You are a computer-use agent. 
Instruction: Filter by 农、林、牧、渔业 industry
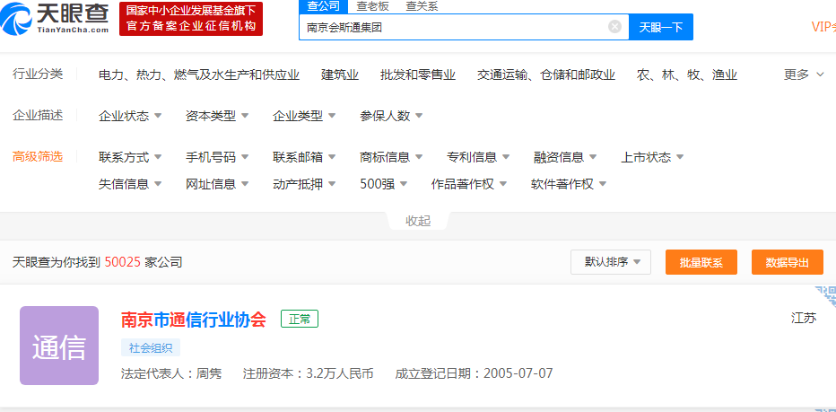tap(687, 75)
